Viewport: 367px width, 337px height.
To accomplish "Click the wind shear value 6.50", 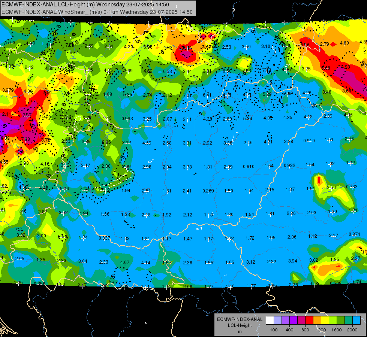I will [227, 71].
